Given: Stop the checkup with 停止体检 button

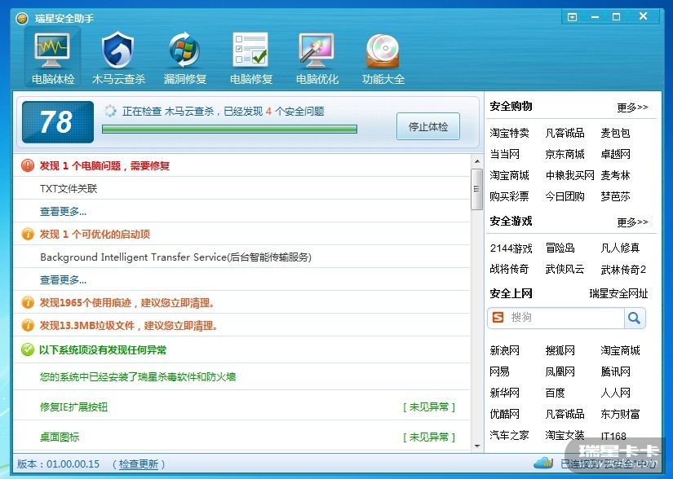Looking at the screenshot, I should (x=428, y=126).
